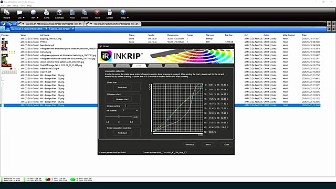Select the AM - Escape Plan - 02.png job
Screen dimensions: 336x189
click(x=161, y=78)
